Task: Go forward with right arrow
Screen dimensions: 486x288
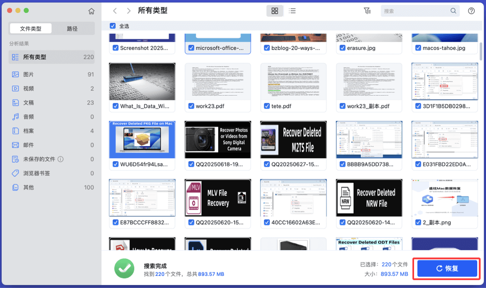Action: point(128,11)
